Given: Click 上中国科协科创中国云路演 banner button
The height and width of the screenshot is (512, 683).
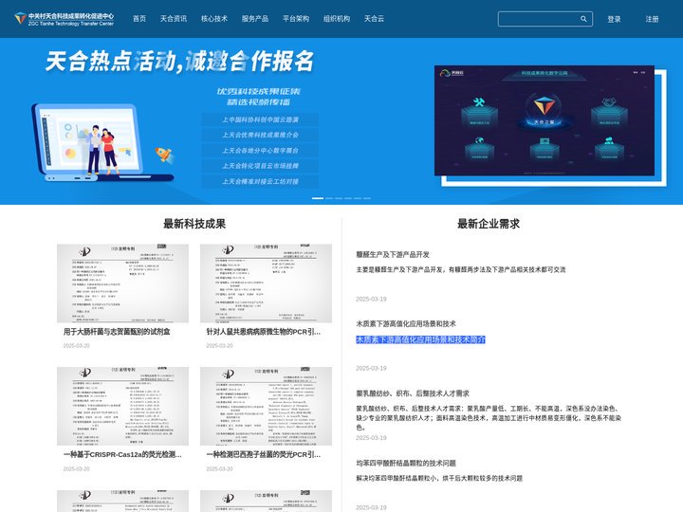Looking at the screenshot, I should [260, 119].
